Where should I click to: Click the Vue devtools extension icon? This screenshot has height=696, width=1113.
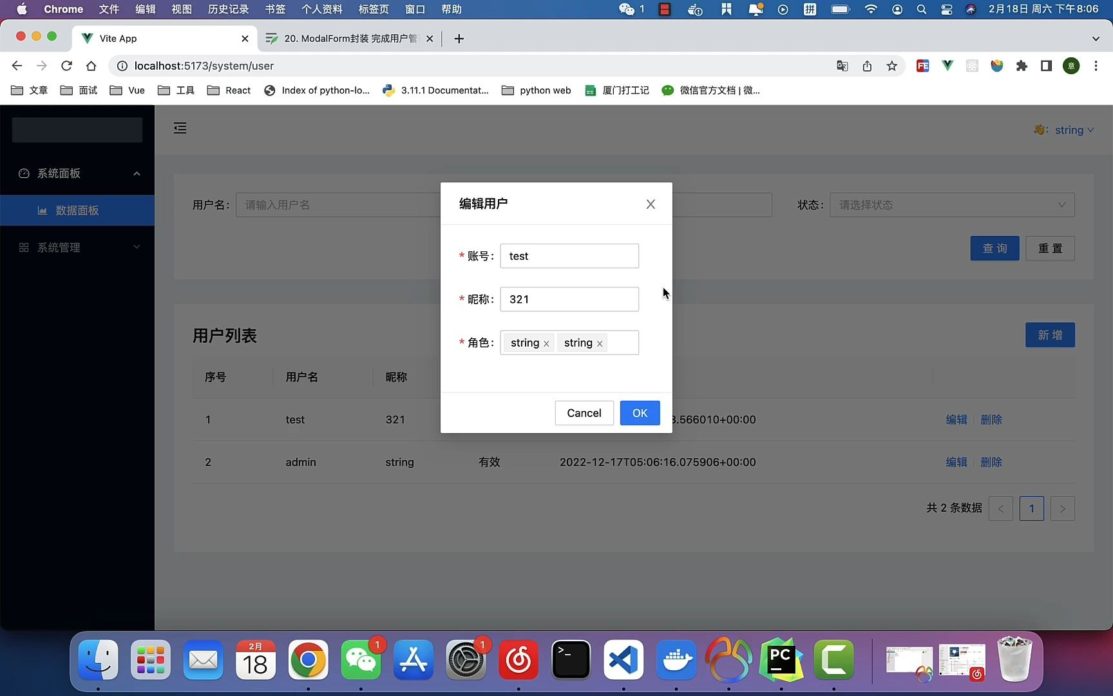pos(947,66)
